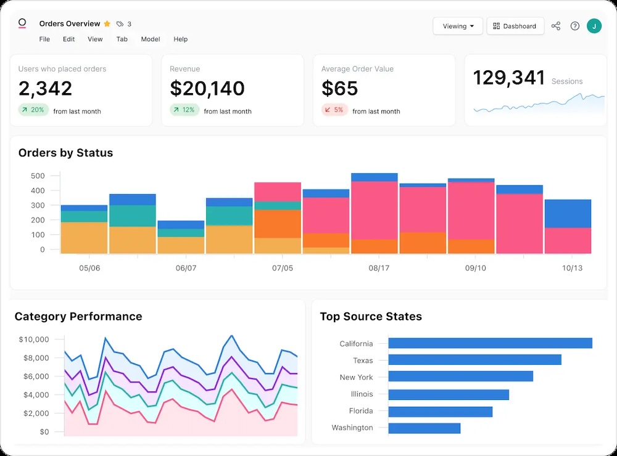Open the Help menu
Image resolution: width=617 pixels, height=456 pixels.
180,39
